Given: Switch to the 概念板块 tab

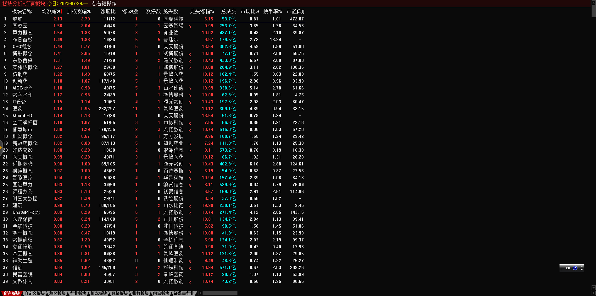Looking at the screenshot, I should tap(98, 293).
